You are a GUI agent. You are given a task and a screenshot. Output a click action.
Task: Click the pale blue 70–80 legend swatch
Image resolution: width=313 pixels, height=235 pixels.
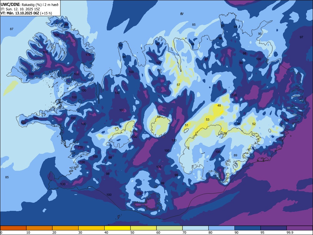point(196,228)
